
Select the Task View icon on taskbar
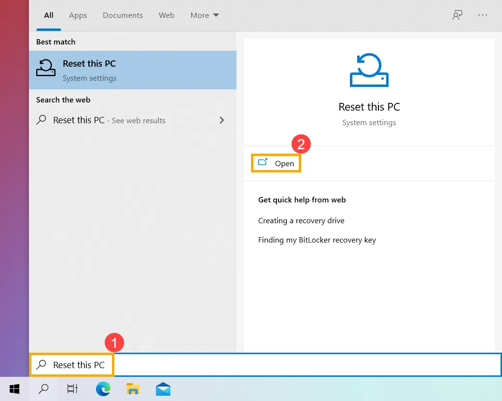pos(72,389)
